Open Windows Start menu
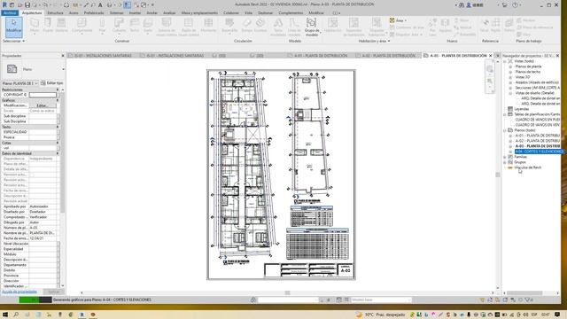Image resolution: width=567 pixels, height=319 pixels. pos(5,315)
